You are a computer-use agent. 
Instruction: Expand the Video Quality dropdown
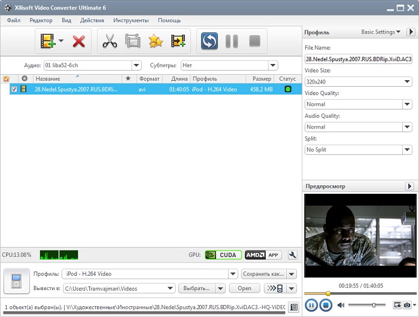tap(407, 104)
